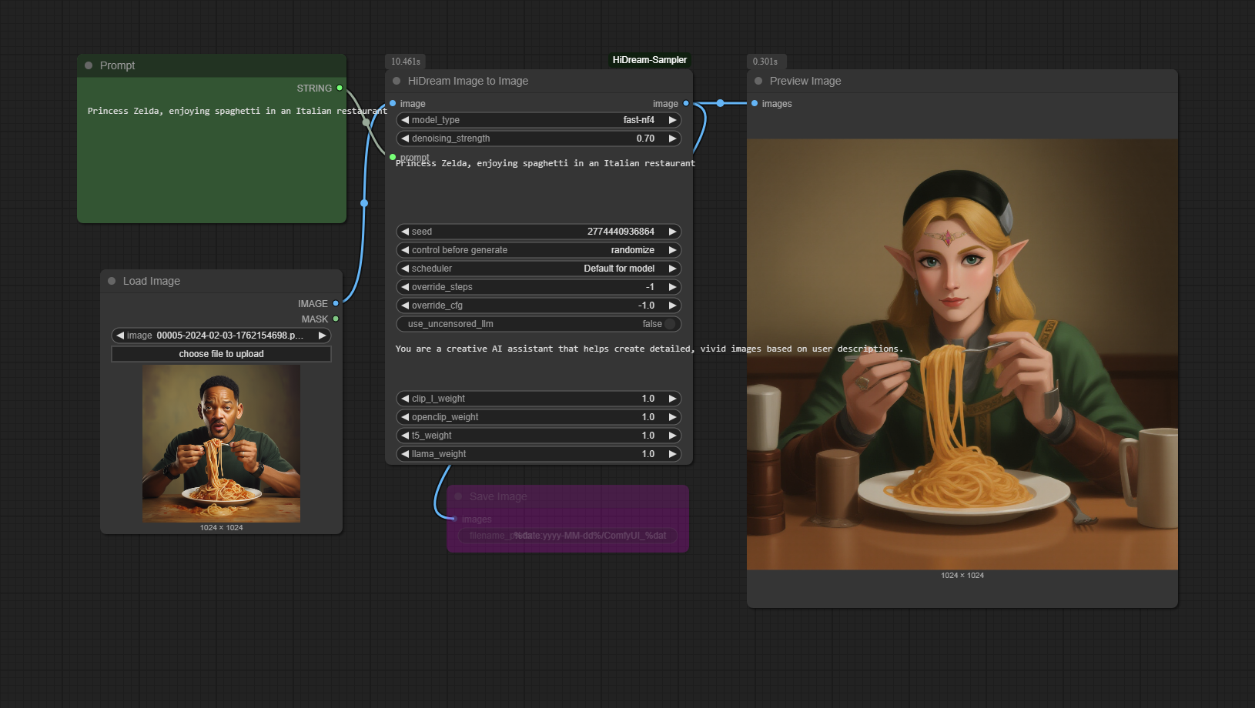Click the IMAGE output connector on Load Image
The height and width of the screenshot is (708, 1255).
click(x=336, y=303)
